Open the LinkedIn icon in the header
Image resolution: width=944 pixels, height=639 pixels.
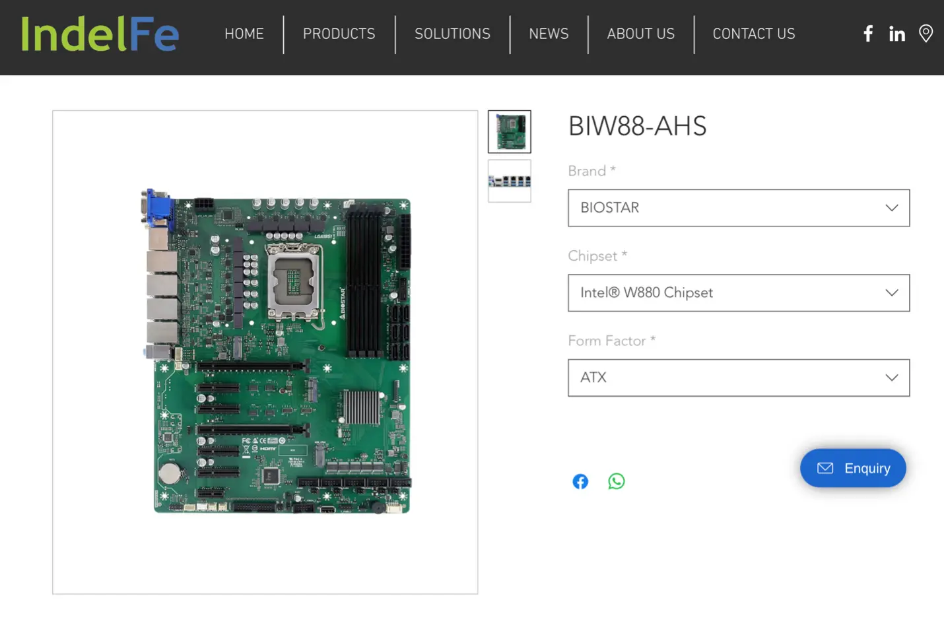896,34
